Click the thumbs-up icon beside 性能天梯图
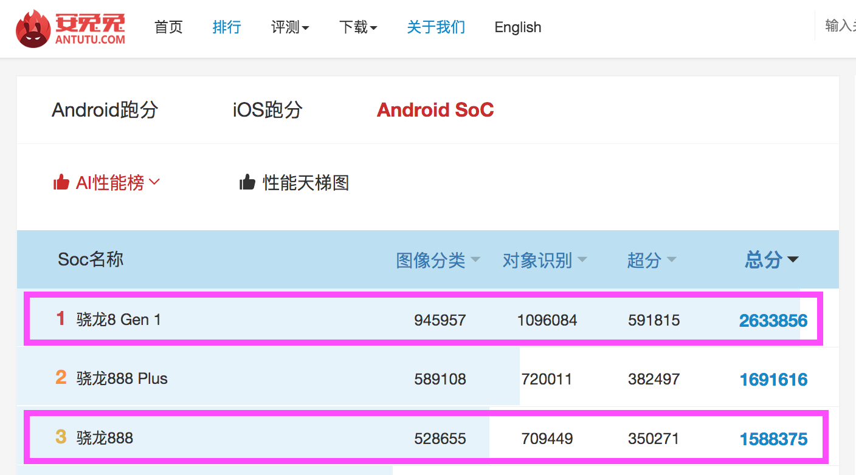The image size is (856, 475). coord(247,182)
